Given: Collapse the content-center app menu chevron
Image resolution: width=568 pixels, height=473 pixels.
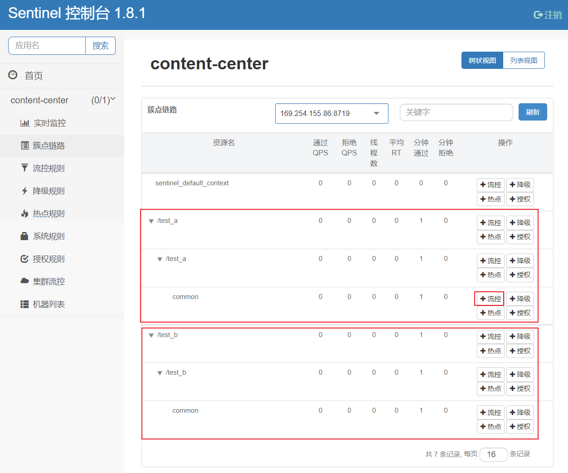Looking at the screenshot, I should coord(113,99).
